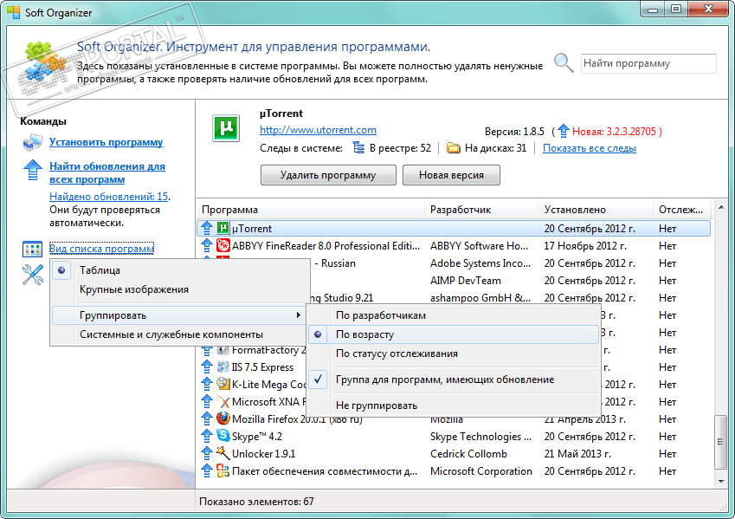This screenshot has width=735, height=519.
Task: Click Вид списка программ link
Action: tap(101, 249)
